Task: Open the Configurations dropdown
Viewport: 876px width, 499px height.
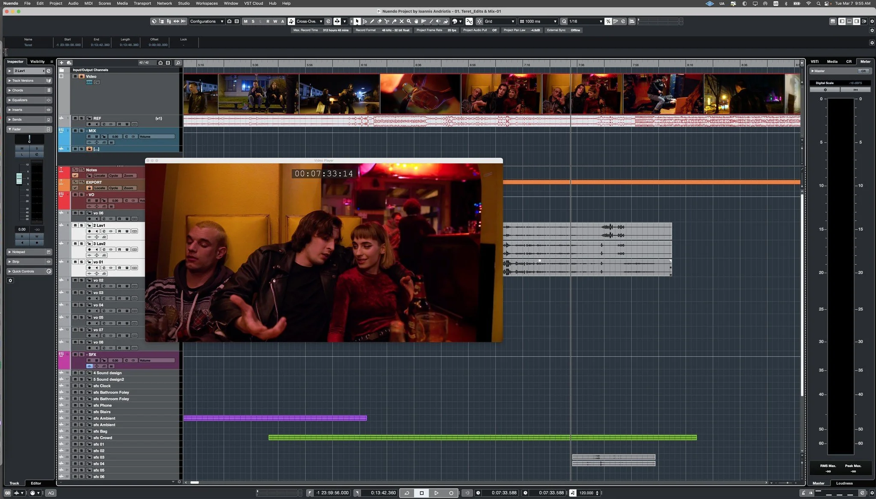Action: 206,21
